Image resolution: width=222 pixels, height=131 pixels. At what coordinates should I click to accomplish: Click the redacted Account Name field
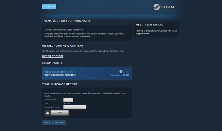coord(68,100)
